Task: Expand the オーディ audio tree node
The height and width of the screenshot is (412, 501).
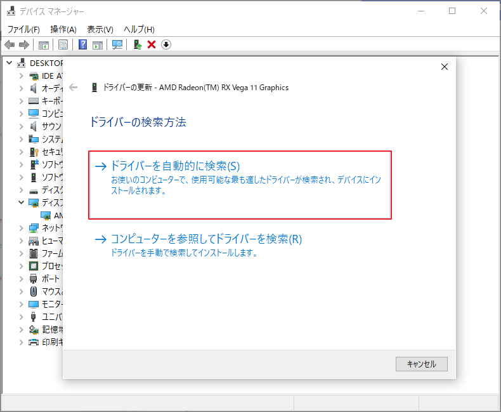Action: tap(22, 88)
